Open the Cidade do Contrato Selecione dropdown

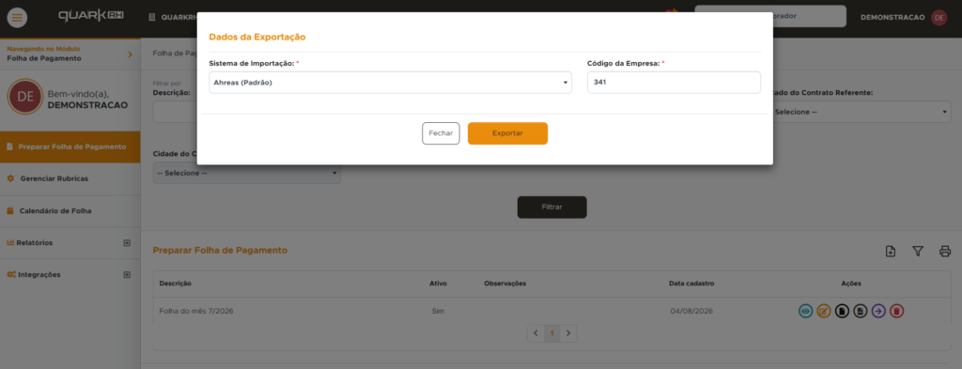coord(247,174)
